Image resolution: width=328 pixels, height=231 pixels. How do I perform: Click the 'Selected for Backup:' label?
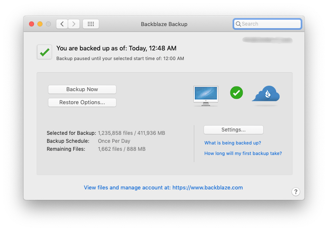[x=71, y=133]
